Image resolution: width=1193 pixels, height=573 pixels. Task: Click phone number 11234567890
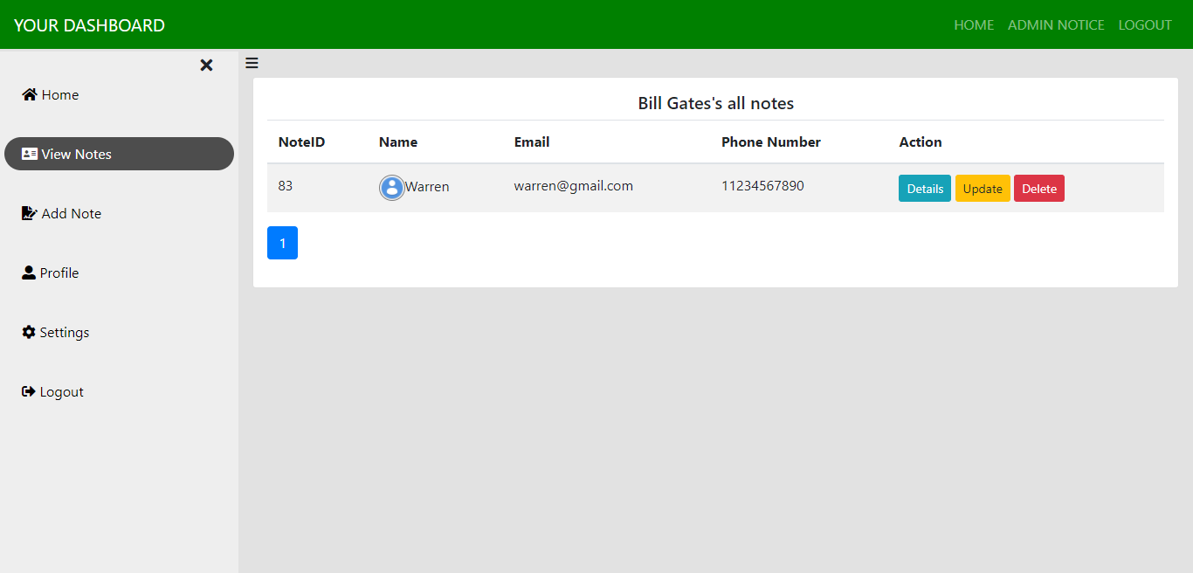click(762, 185)
